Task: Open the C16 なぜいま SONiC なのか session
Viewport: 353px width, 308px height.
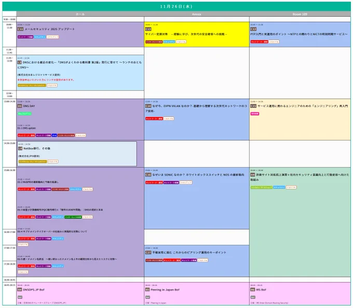Action: [198, 175]
